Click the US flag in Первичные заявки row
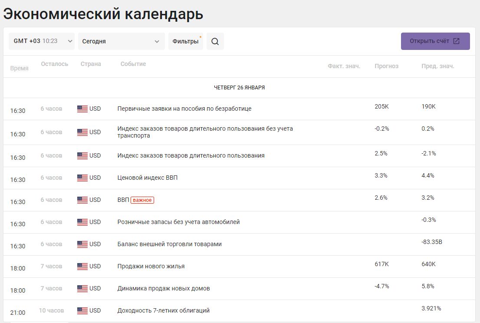The height and width of the screenshot is (323, 480). point(82,109)
